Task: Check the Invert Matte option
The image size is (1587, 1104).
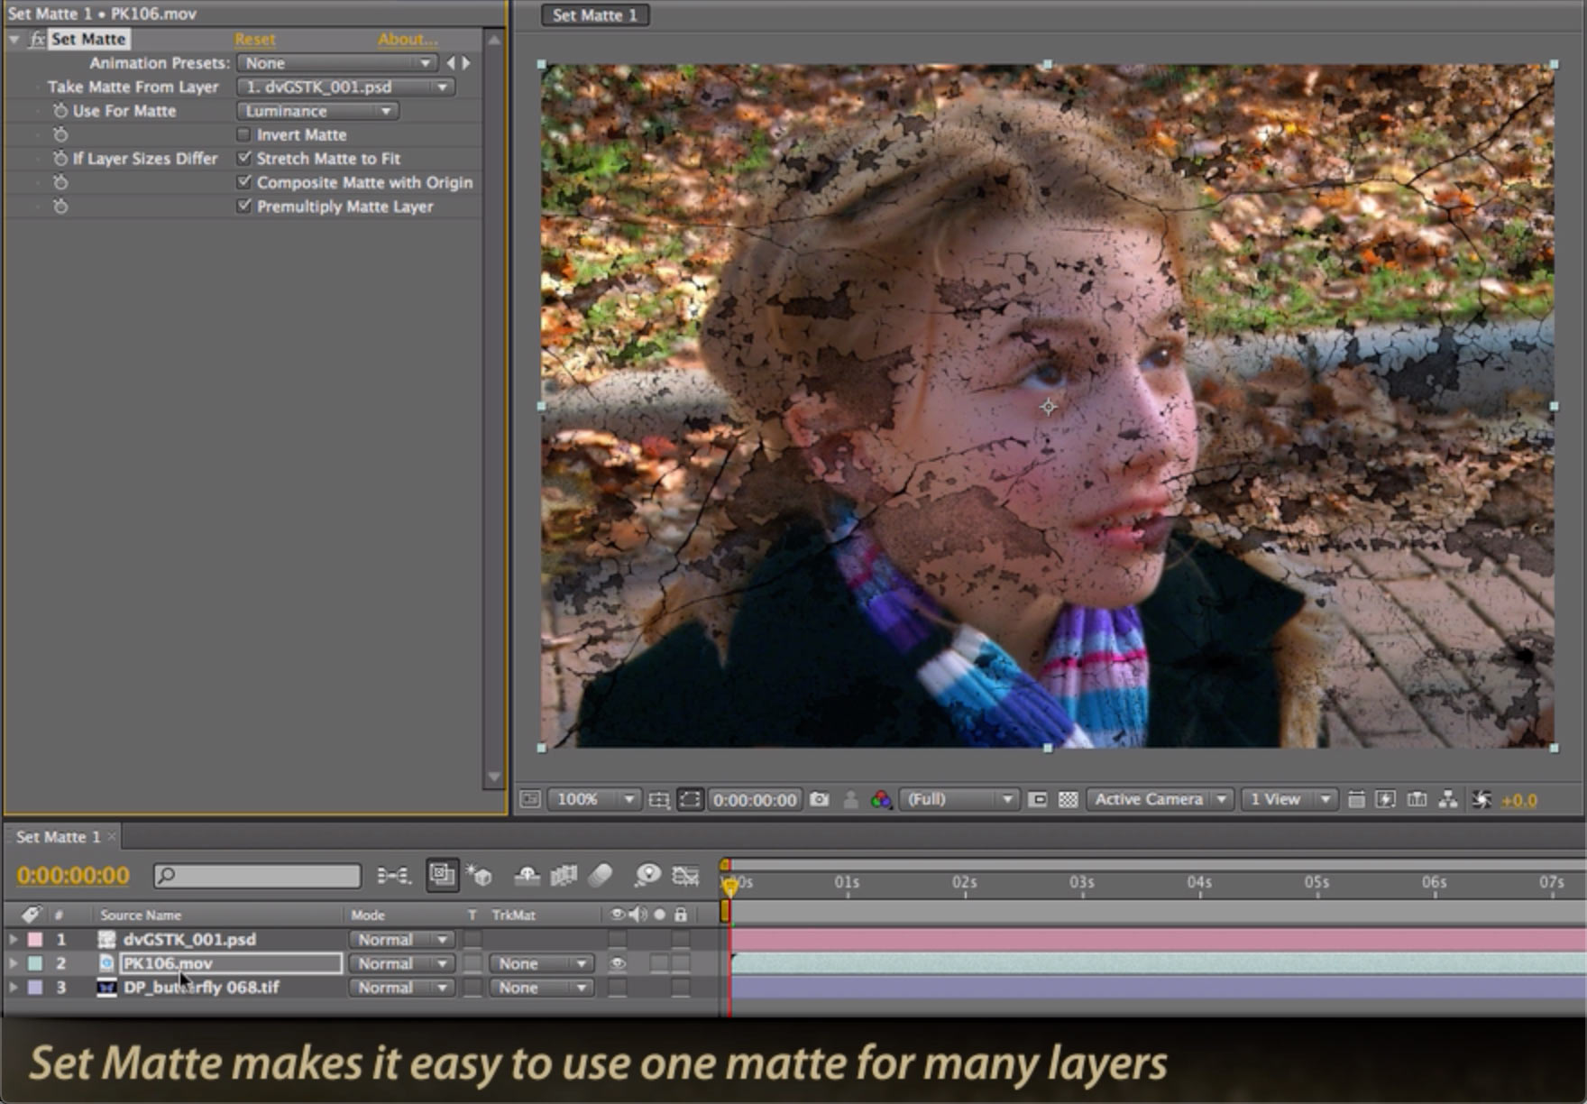Action: pos(244,134)
